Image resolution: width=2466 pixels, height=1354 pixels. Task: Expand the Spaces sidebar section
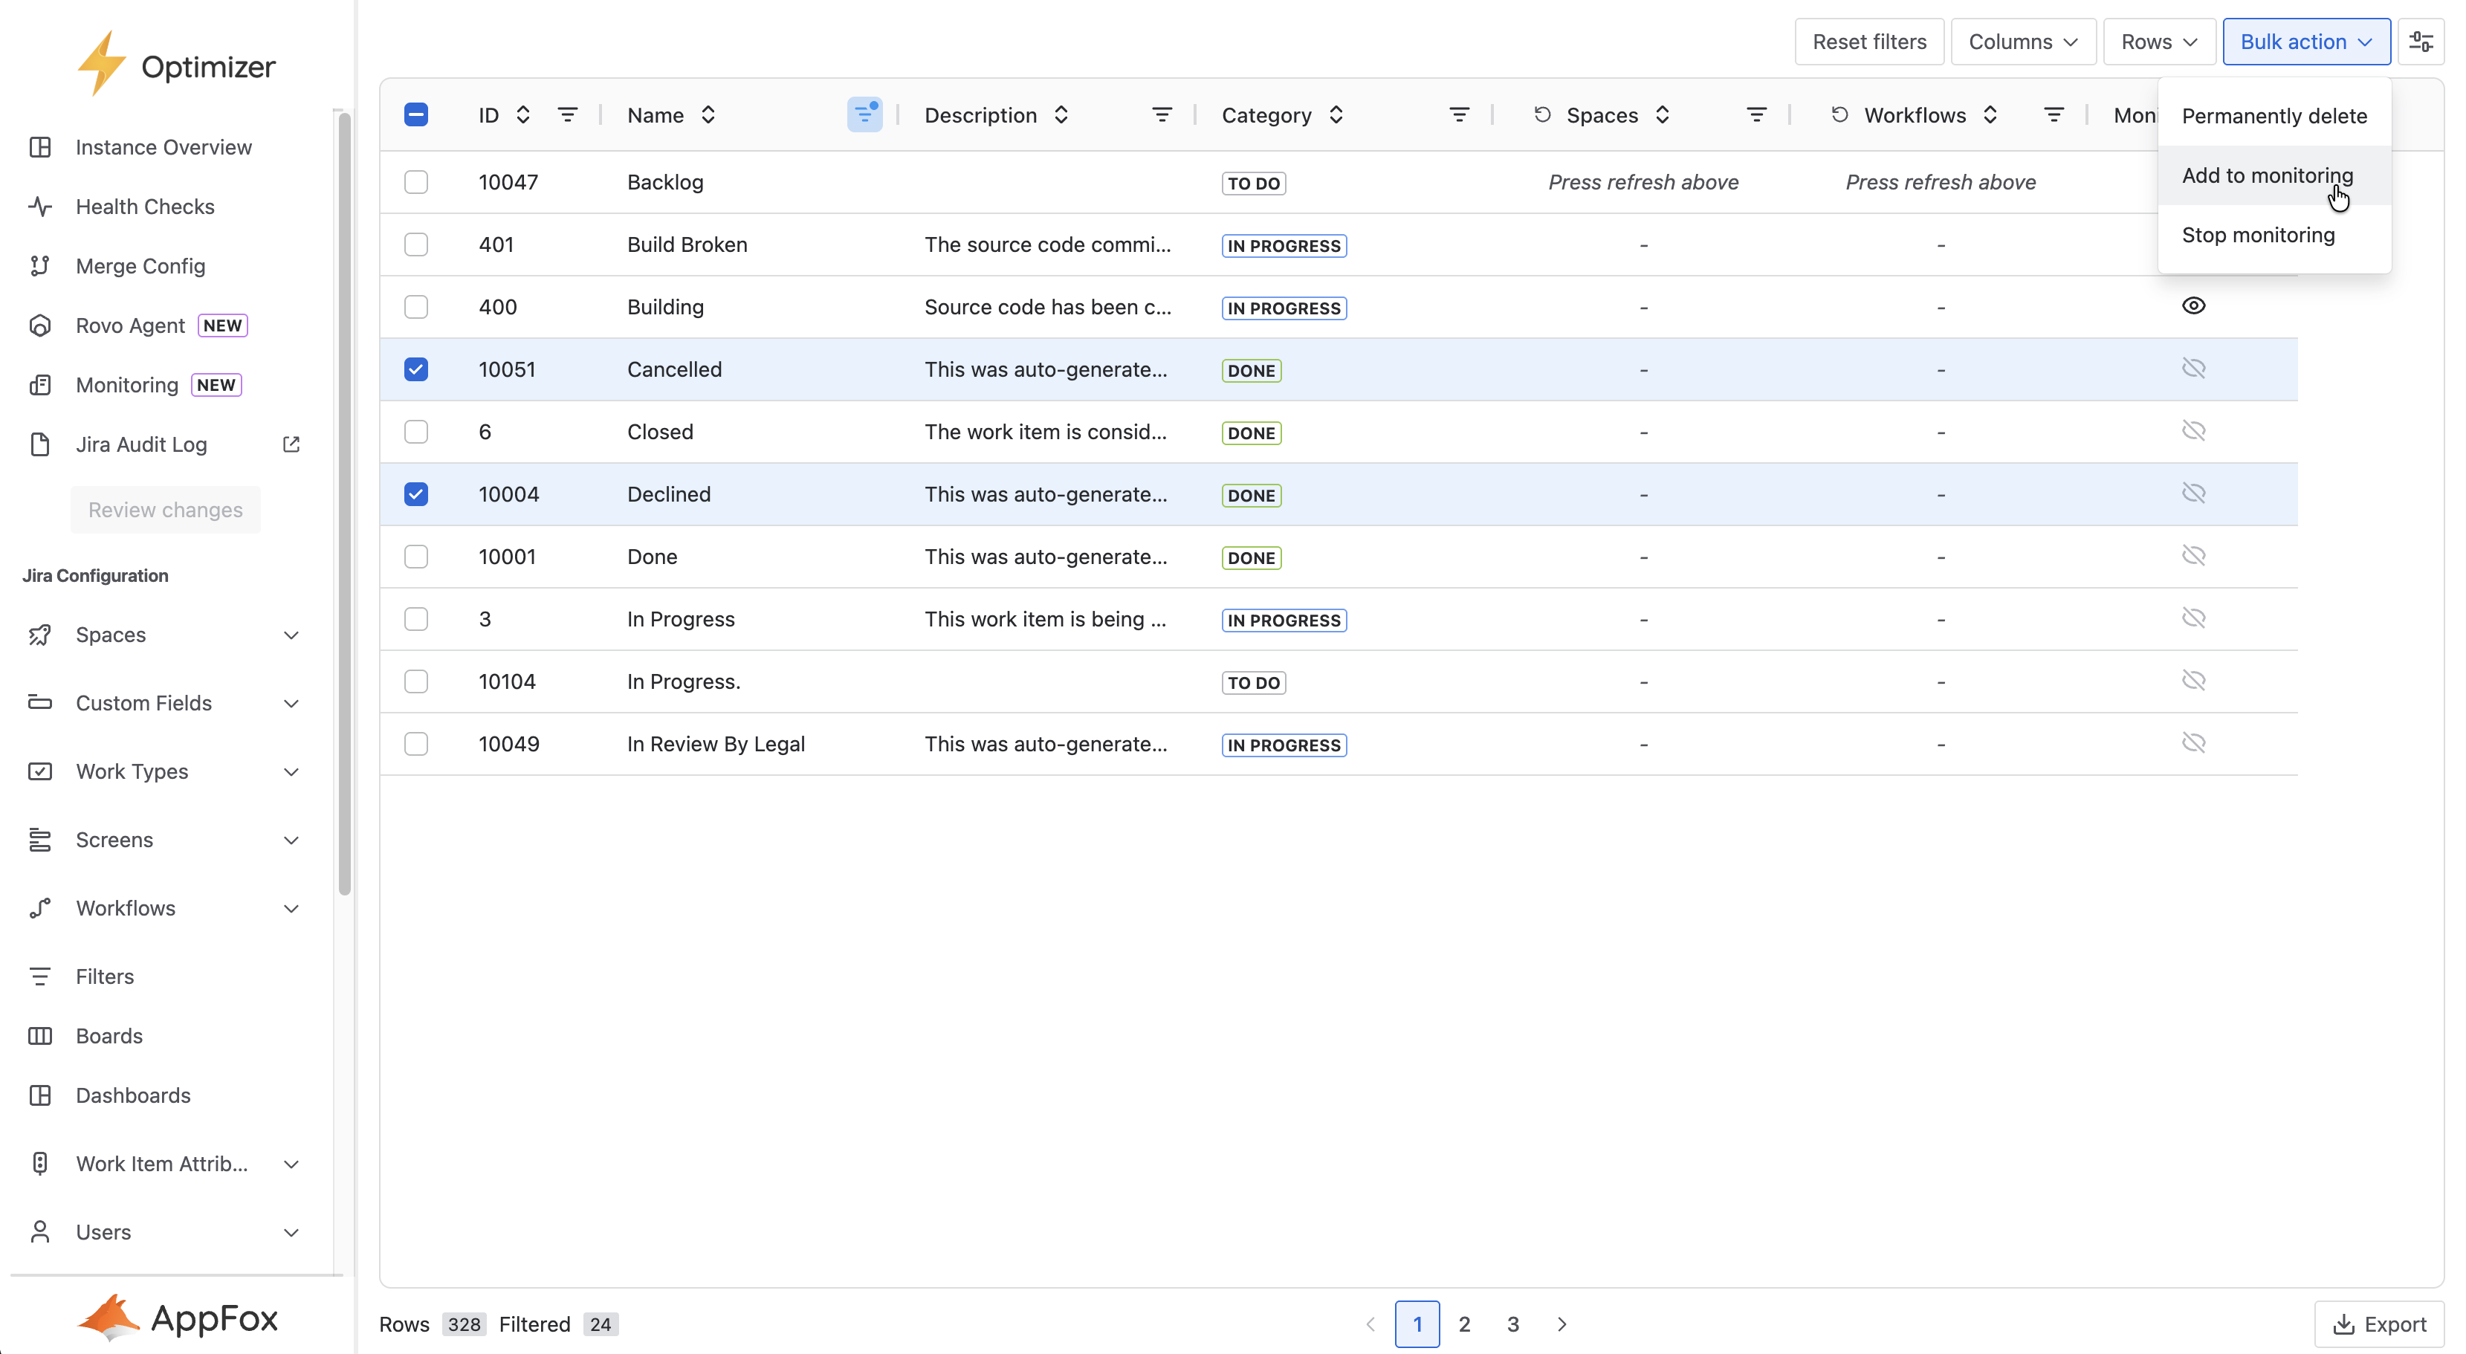pyautogui.click(x=292, y=635)
